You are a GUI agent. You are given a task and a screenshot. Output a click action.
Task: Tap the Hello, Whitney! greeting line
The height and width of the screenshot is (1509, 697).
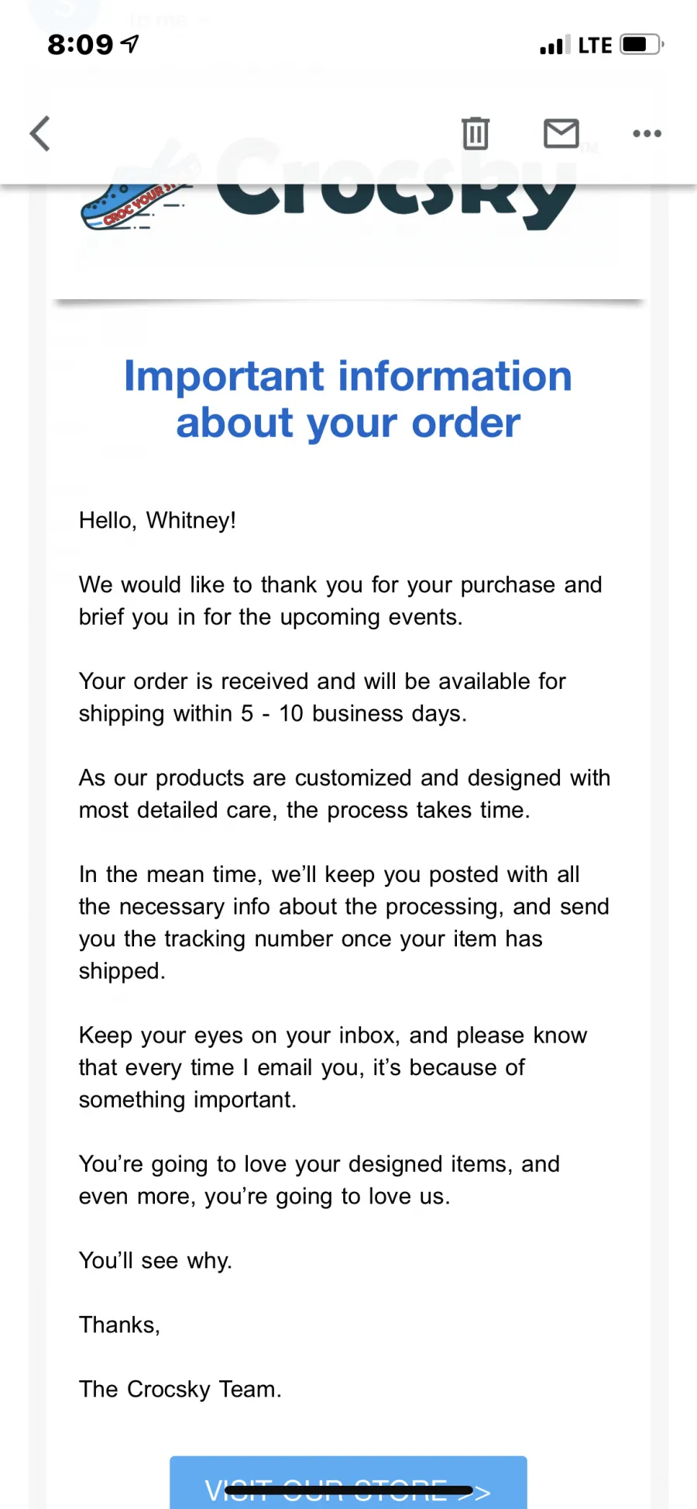point(157,520)
